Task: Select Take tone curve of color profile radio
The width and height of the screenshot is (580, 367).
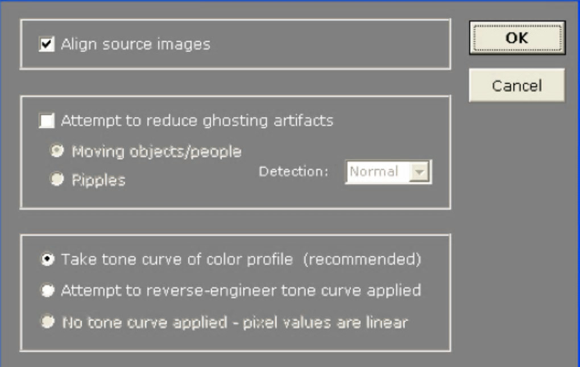Action: pos(48,259)
